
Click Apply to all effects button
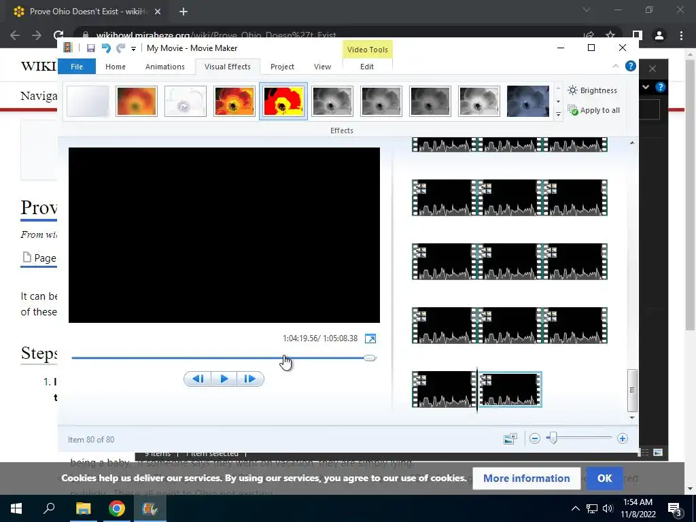click(x=594, y=110)
